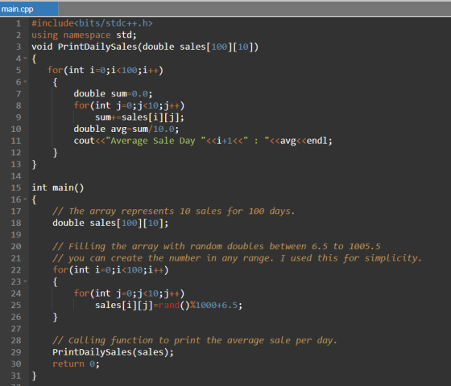
Task: Click the comment 'you can create the number in any range'
Action: pos(237,258)
